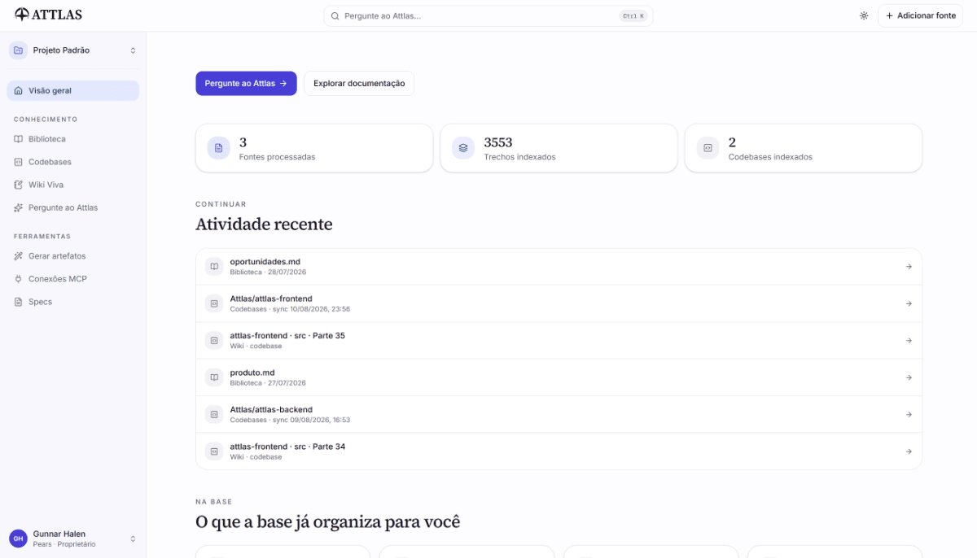Click the Atividade recente heading

264,225
